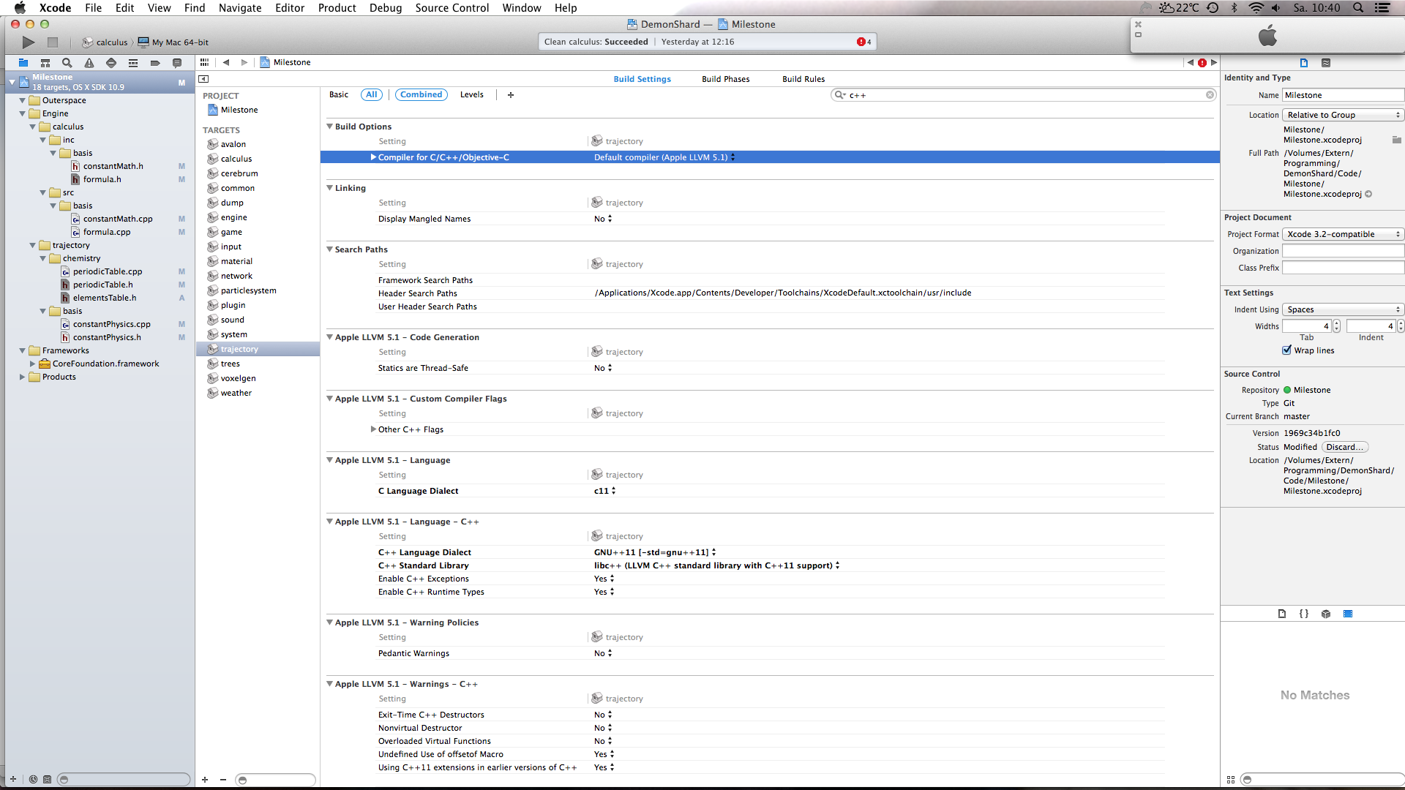Select the weather target

[236, 393]
